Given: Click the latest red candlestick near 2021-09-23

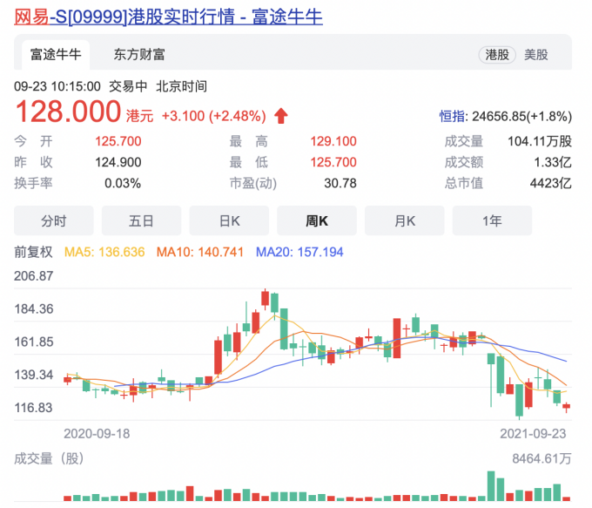Looking at the screenshot, I should [x=567, y=407].
